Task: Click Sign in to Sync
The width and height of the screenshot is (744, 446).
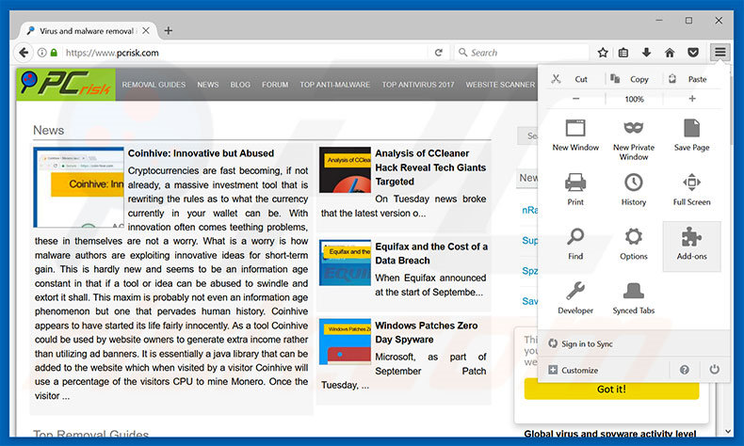Action: pos(581,343)
